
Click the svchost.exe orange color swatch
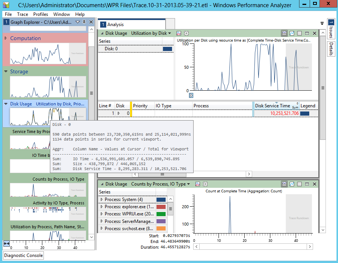click(161, 229)
